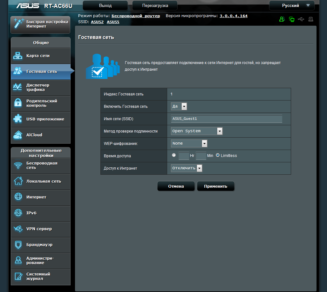
Task: Open the authentication method Open System dropdown
Action: tap(196, 131)
